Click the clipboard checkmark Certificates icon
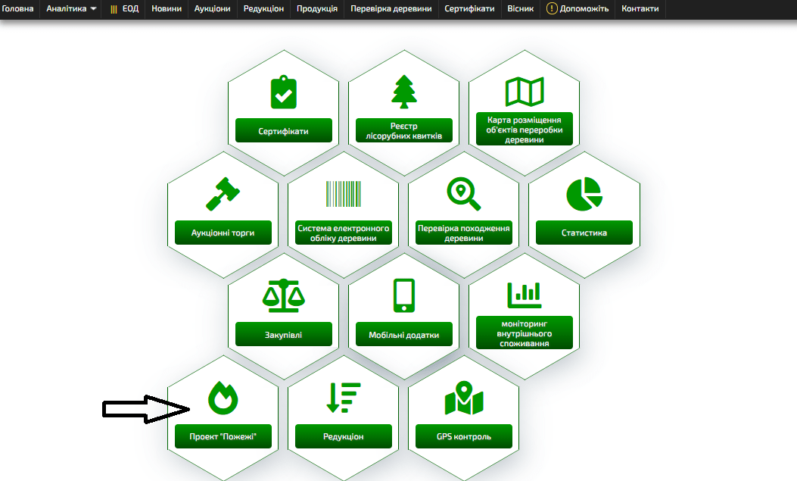 [284, 92]
